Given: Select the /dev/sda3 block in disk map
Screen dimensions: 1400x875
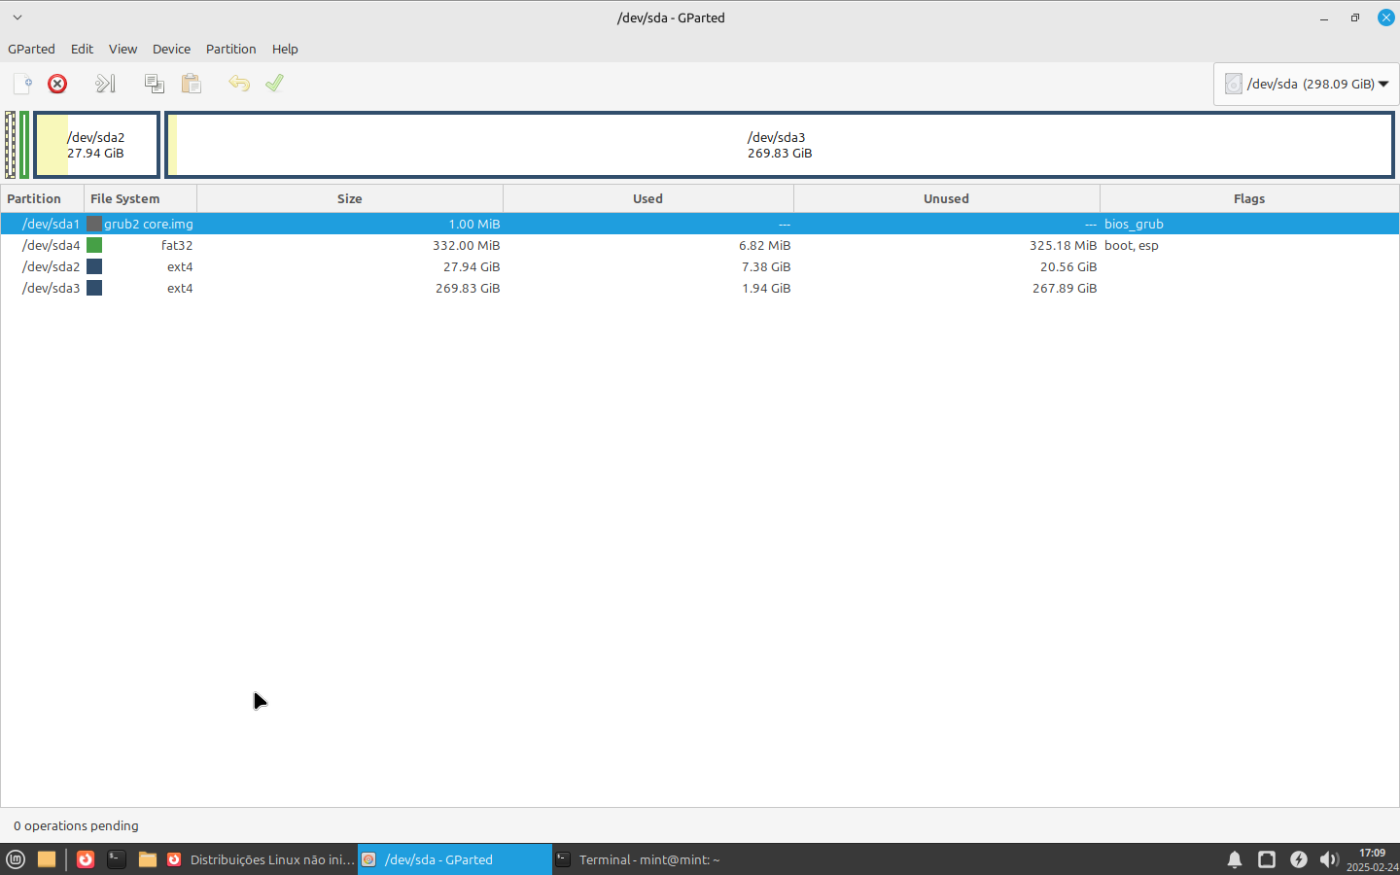Looking at the screenshot, I should click(x=780, y=145).
